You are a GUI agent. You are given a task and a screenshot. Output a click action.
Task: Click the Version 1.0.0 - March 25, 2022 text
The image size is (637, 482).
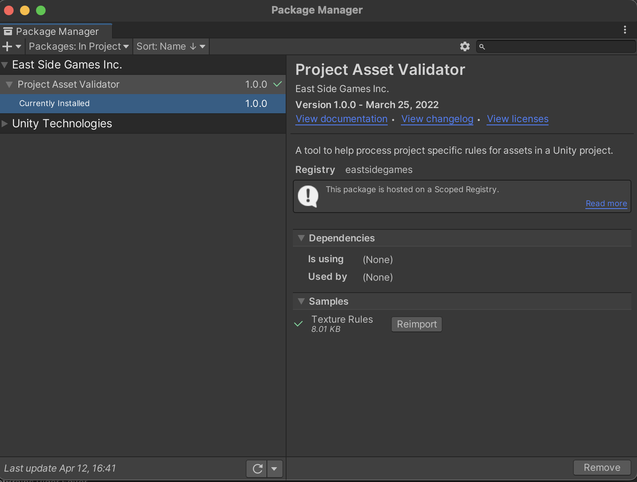point(367,105)
